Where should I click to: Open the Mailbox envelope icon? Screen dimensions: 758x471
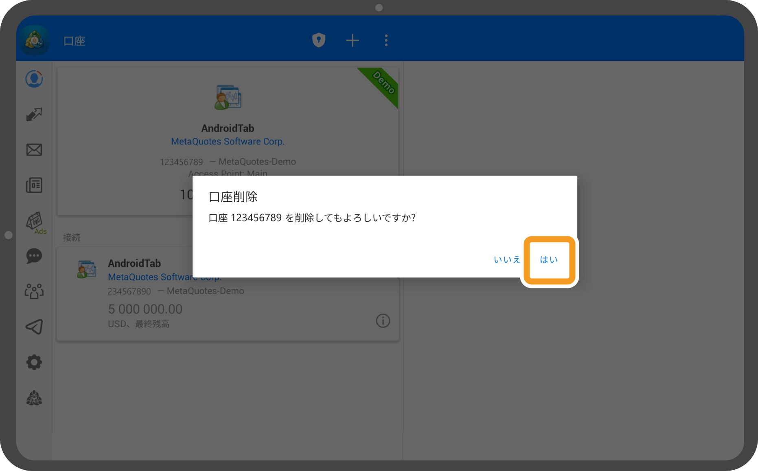34,150
